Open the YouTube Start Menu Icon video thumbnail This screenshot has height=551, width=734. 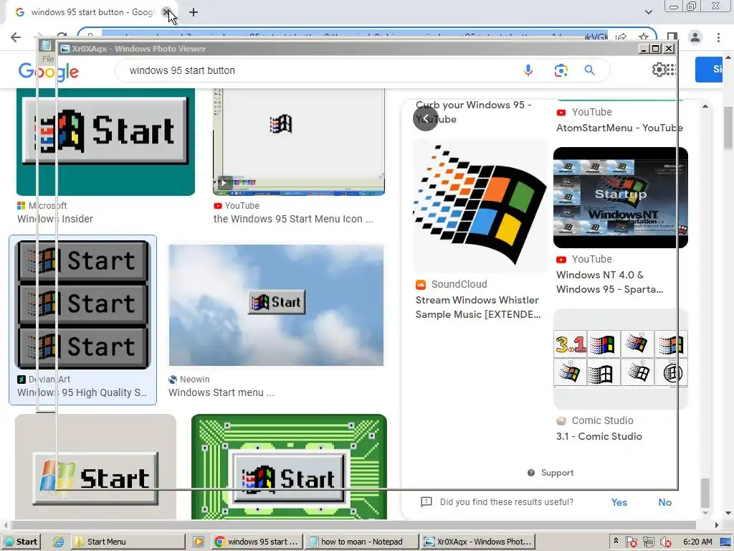[299, 142]
